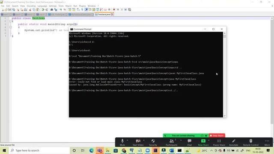The height and width of the screenshot is (154, 274).
Task: Click the Print icon in Notepad++ toolbar
Action: click(26, 9)
